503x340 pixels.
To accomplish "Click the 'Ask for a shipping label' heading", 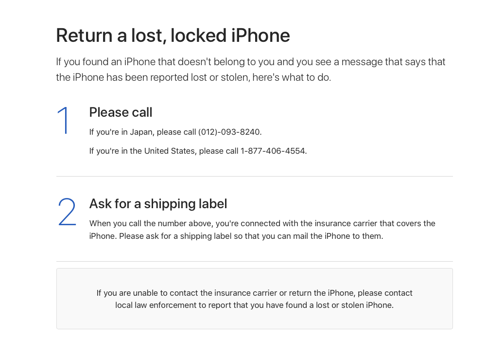I will coord(158,204).
